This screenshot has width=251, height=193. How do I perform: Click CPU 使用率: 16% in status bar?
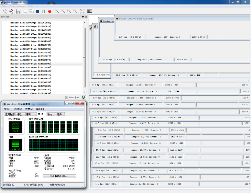[33, 185]
